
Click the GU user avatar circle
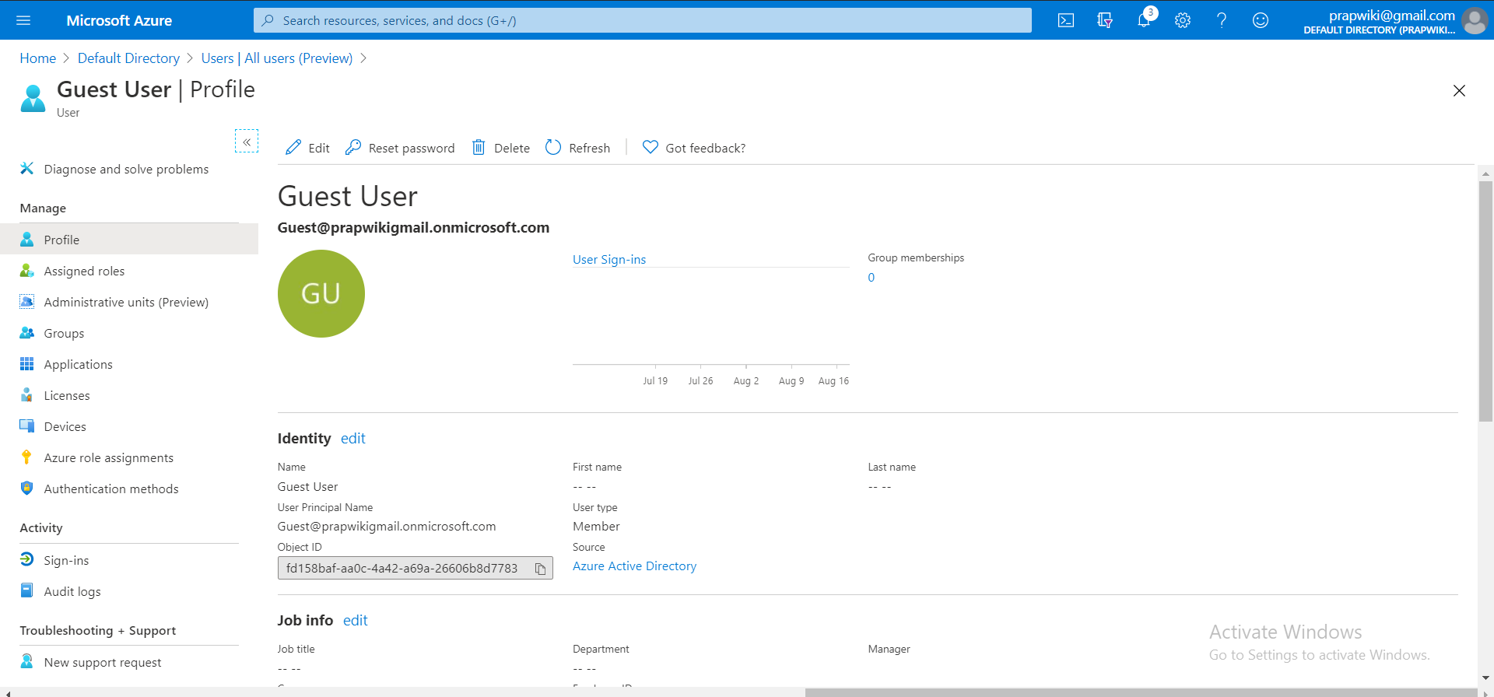point(321,293)
